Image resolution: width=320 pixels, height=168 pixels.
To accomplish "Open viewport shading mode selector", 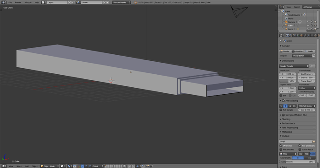I will click(x=63, y=166).
